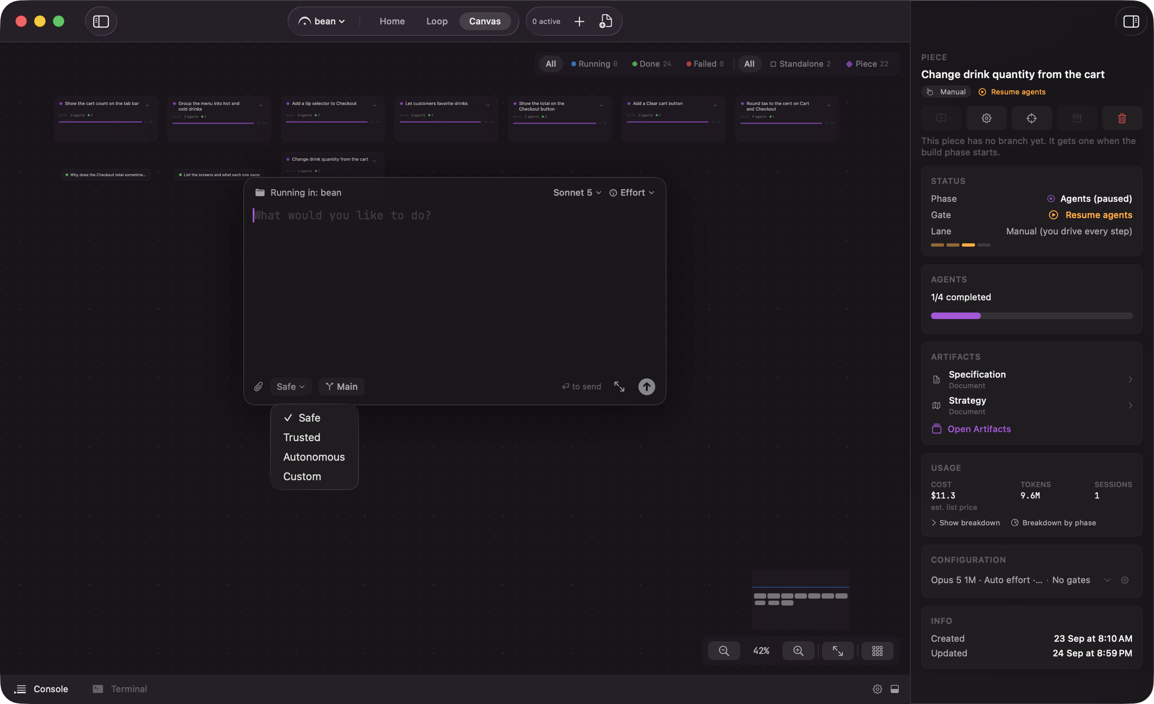
Task: Open the Strategy document
Action: (1031, 405)
